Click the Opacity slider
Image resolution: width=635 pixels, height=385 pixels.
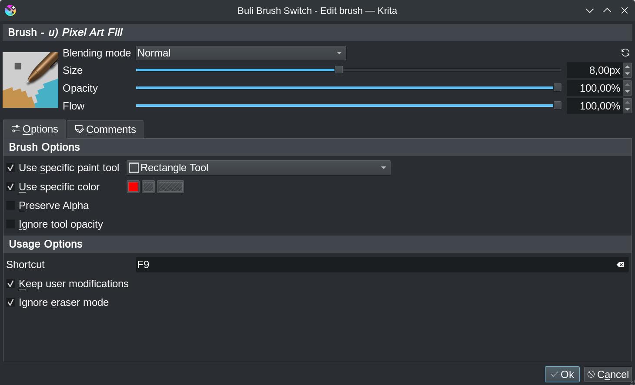[349, 88]
